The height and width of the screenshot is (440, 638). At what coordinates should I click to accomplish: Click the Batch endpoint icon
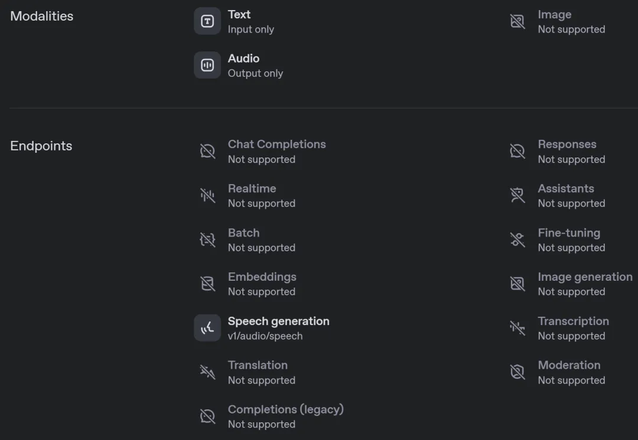click(207, 239)
